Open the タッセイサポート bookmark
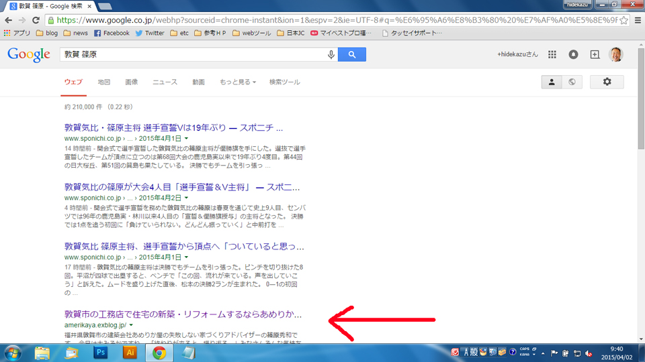Screen dimensions: 645x362 [412, 34]
